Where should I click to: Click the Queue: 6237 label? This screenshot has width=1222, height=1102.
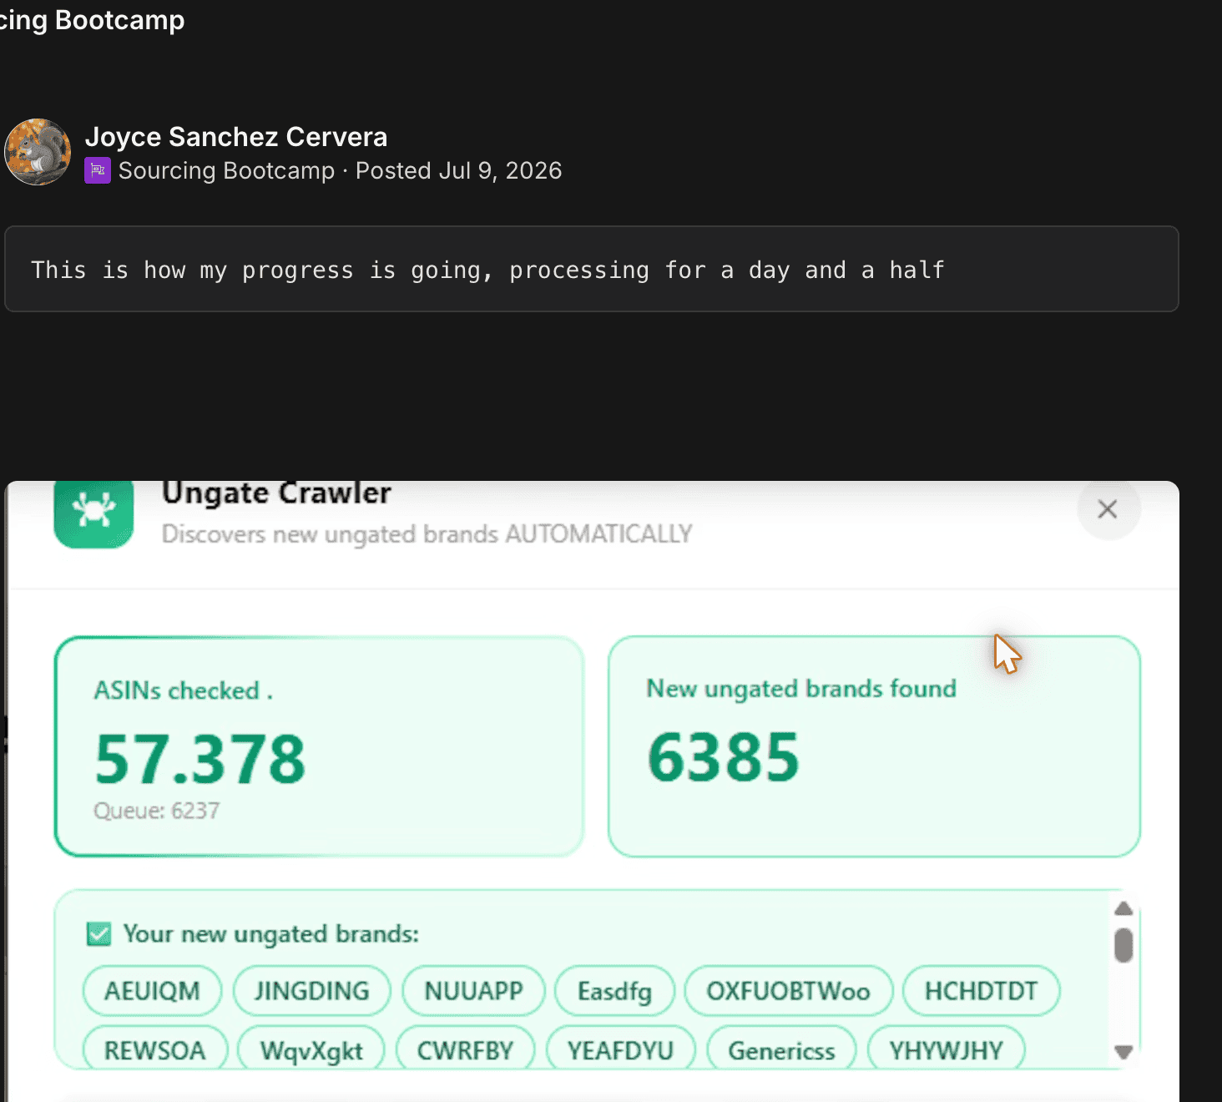coord(157,811)
